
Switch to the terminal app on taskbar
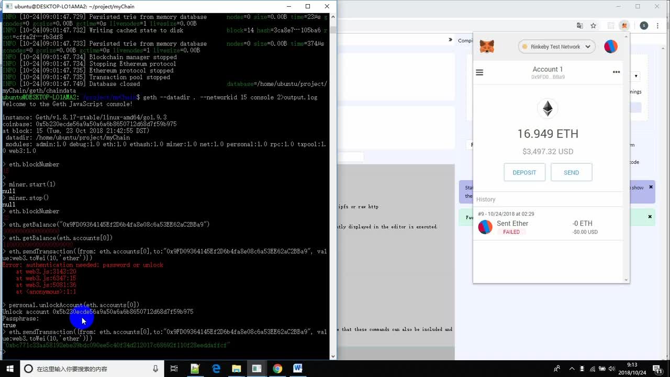point(256,369)
